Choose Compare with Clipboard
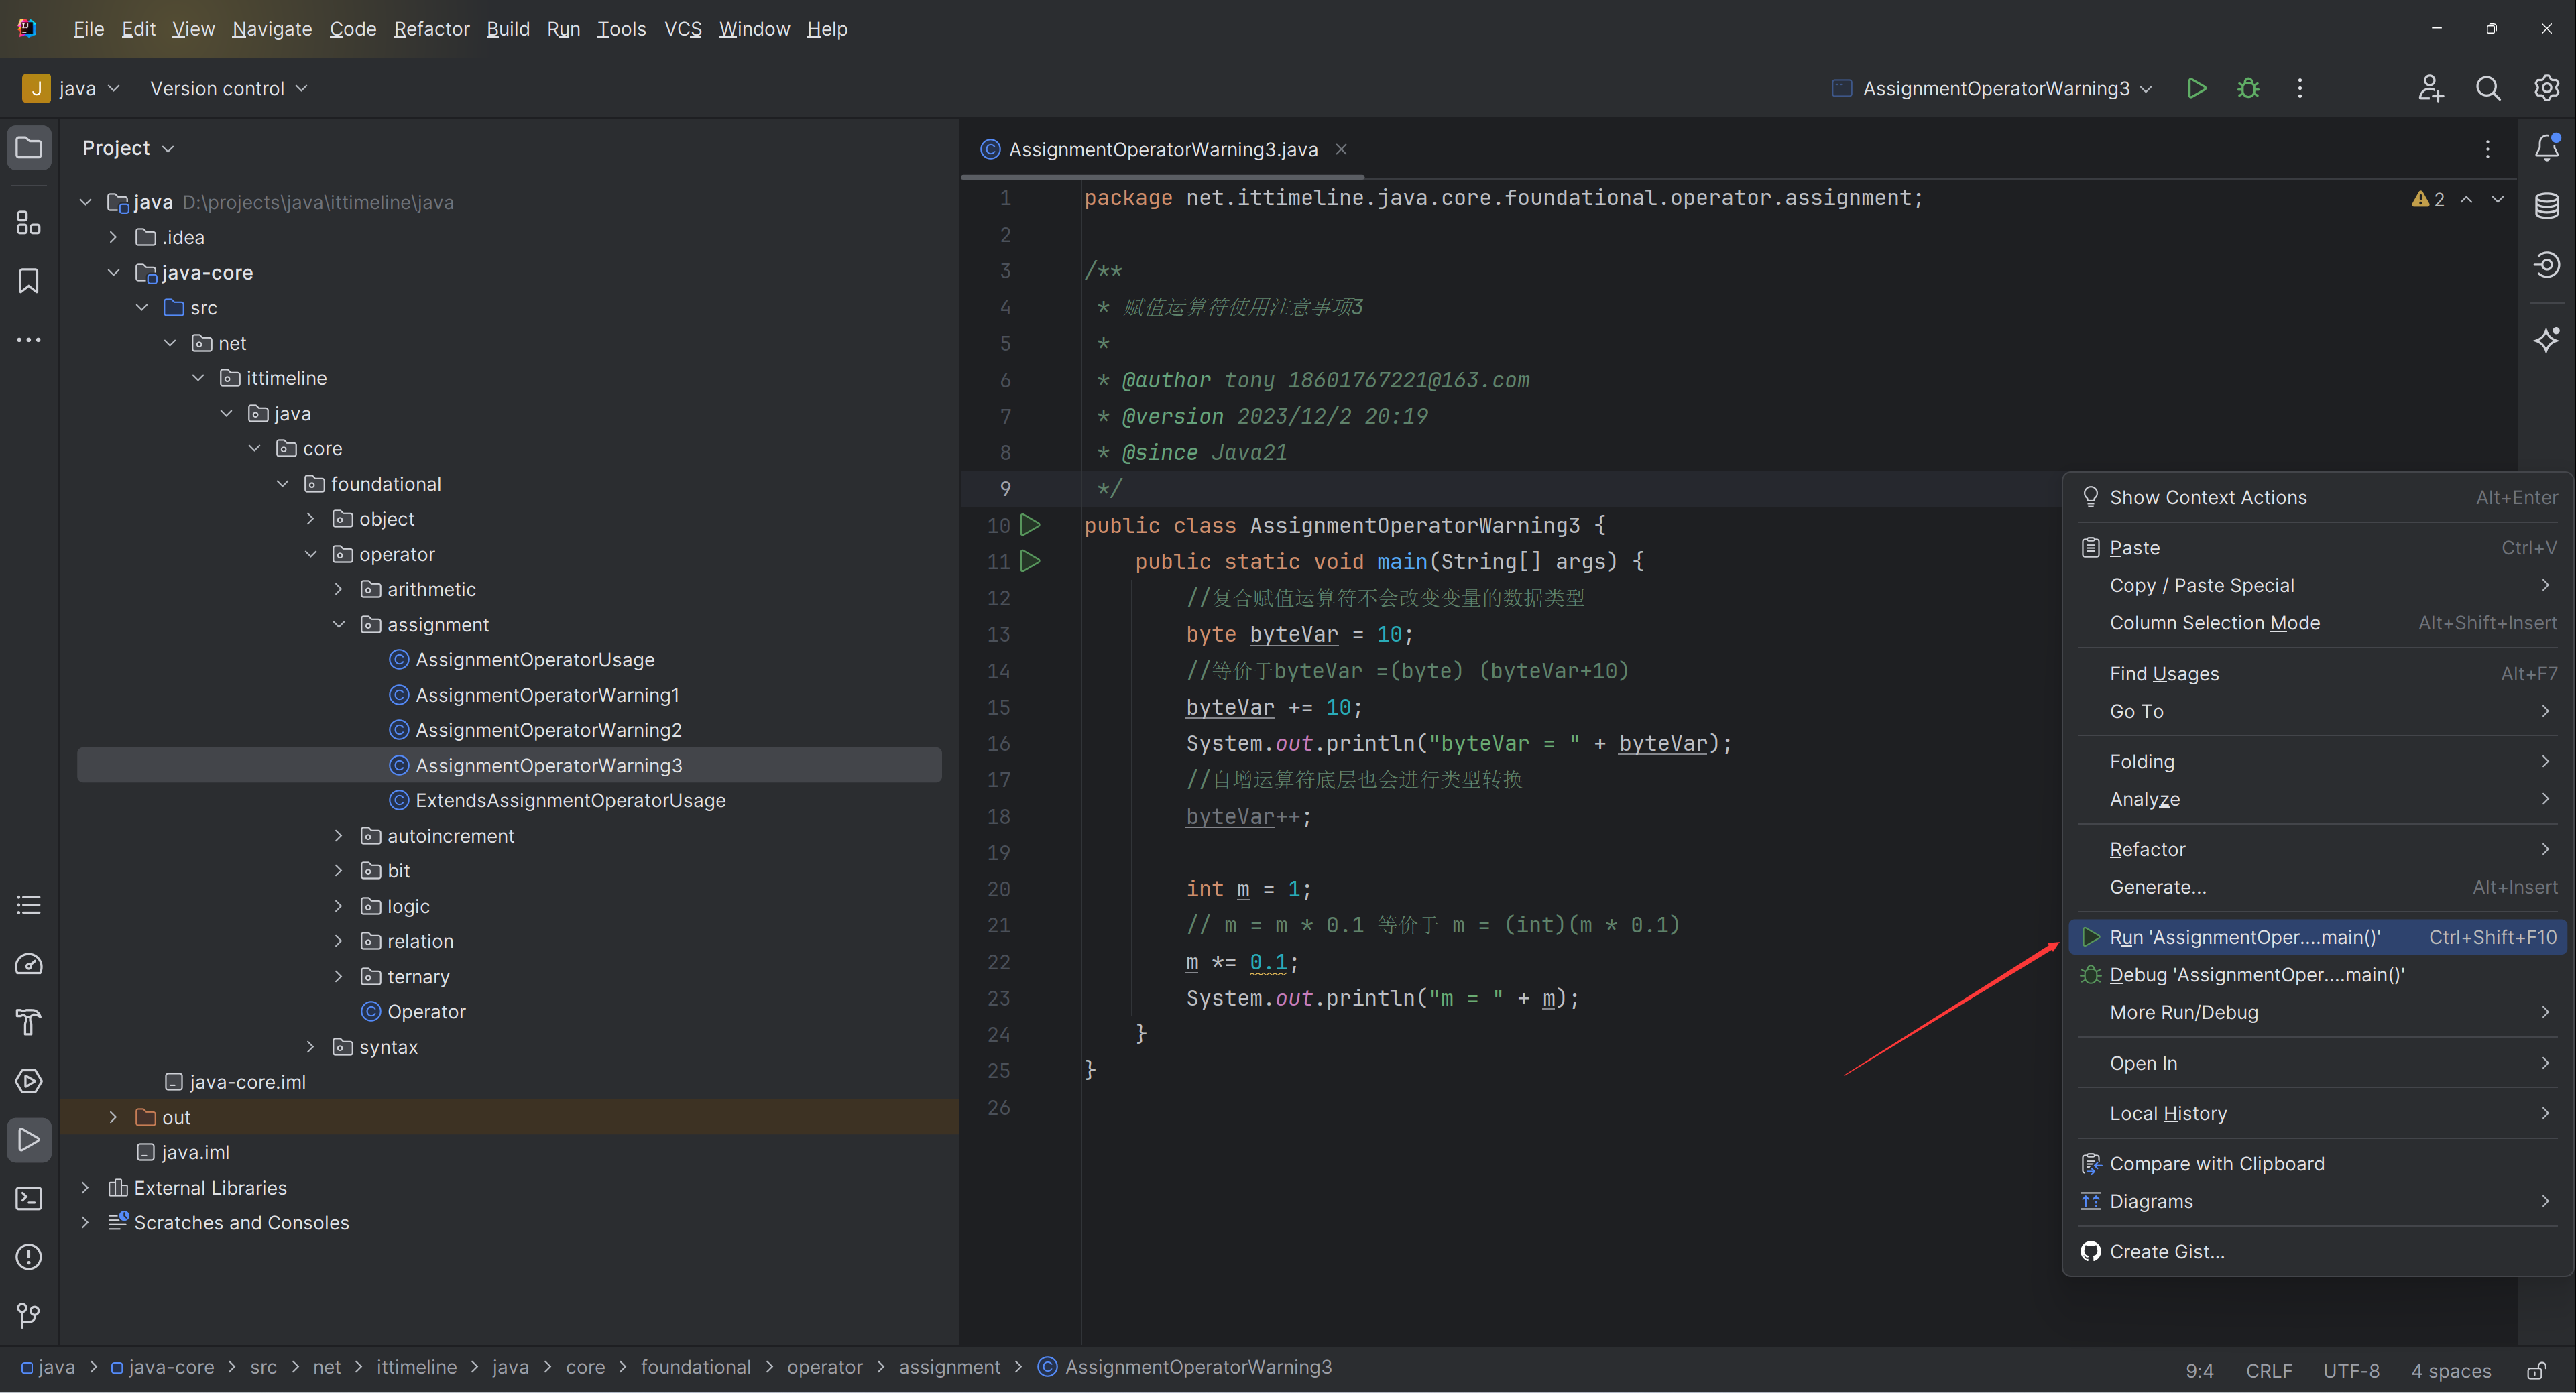This screenshot has height=1393, width=2576. point(2318,1163)
